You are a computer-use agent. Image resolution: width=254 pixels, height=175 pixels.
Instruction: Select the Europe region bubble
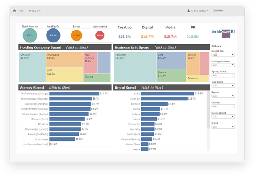pos(77,35)
